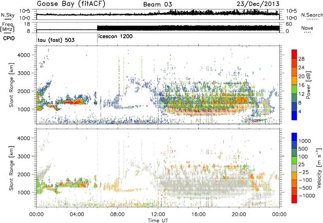Image resolution: width=323 pixels, height=223 pixels.
Task: Pick the gray band of the velocity colorbar
Action: point(294,168)
